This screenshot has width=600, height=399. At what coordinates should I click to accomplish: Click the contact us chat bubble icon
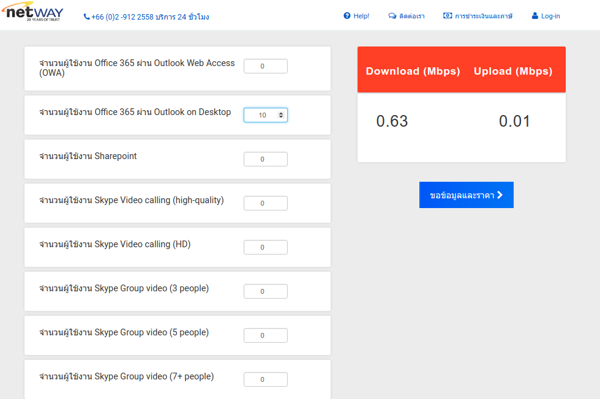click(392, 16)
